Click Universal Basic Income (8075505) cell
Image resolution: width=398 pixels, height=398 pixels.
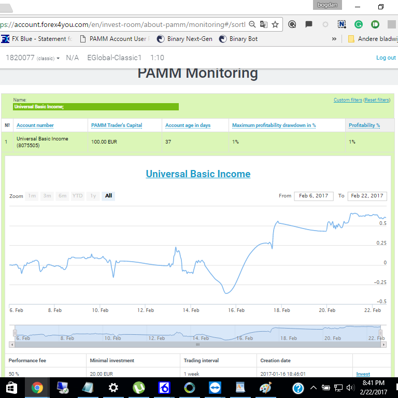tap(50, 142)
